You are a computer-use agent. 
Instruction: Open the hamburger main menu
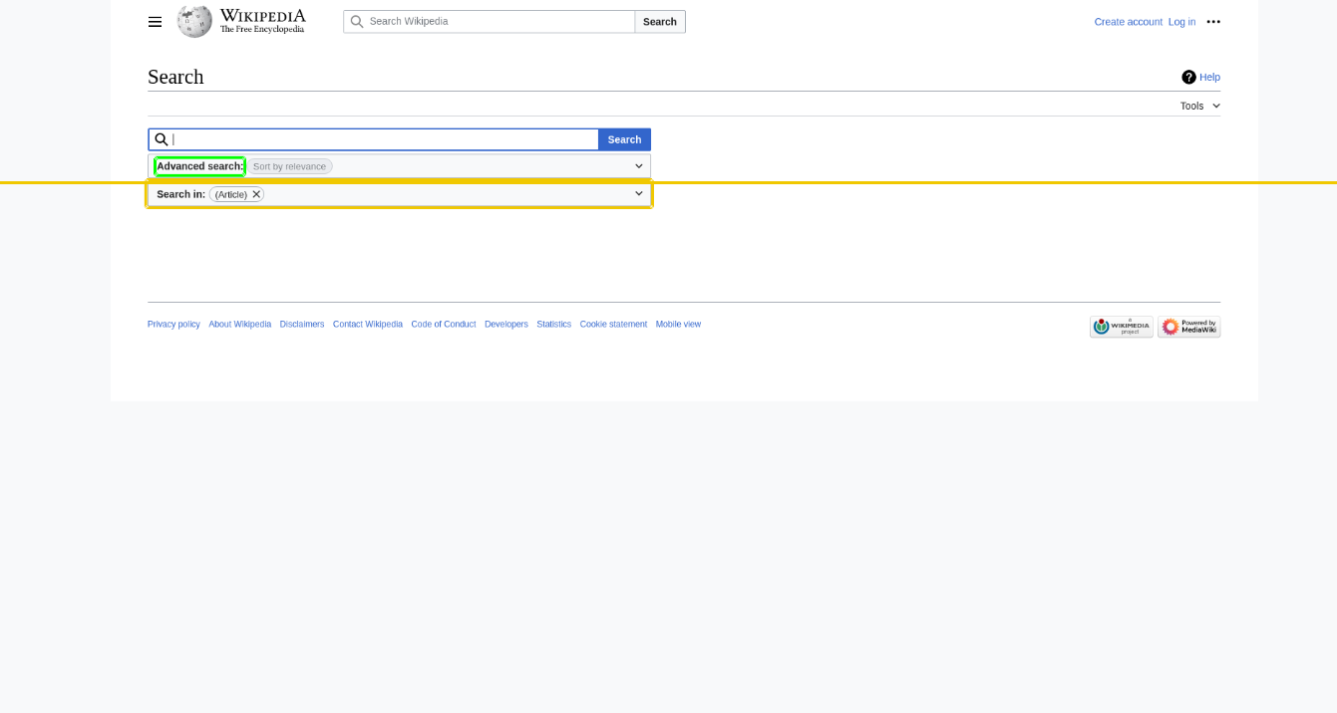point(155,22)
